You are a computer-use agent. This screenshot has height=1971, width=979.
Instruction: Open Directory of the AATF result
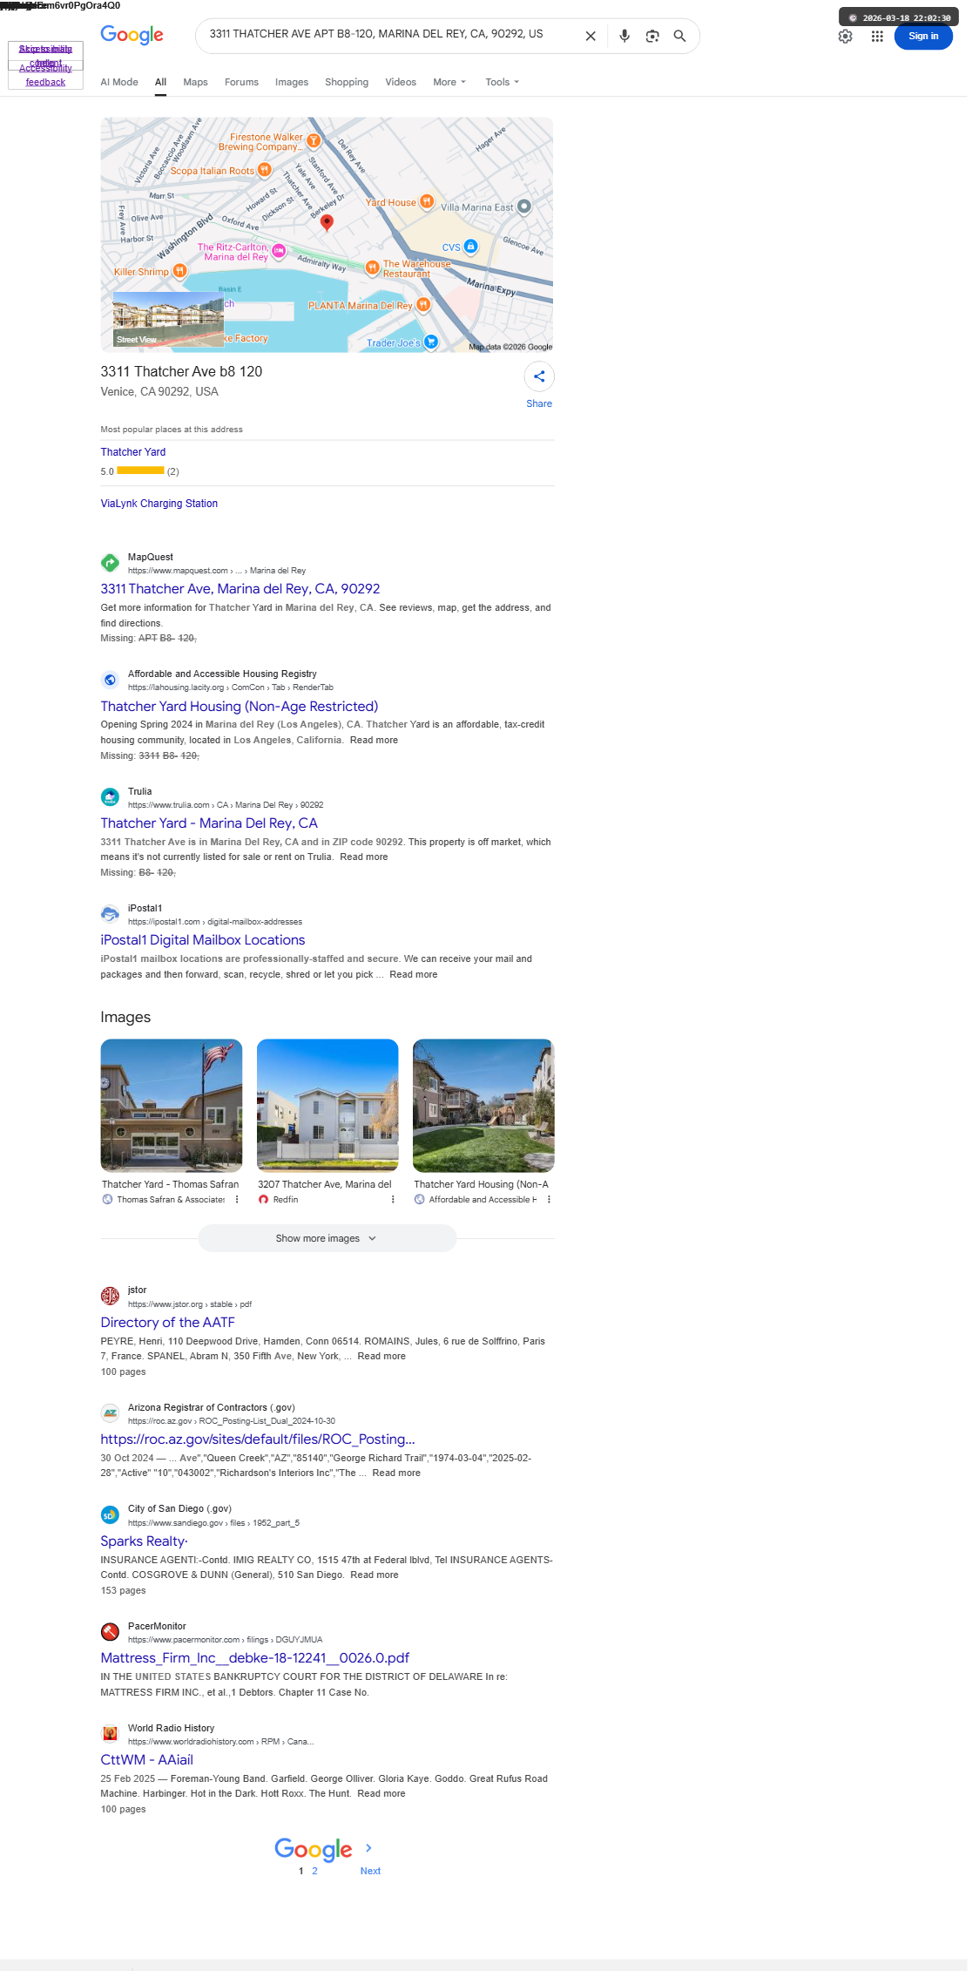167,1323
